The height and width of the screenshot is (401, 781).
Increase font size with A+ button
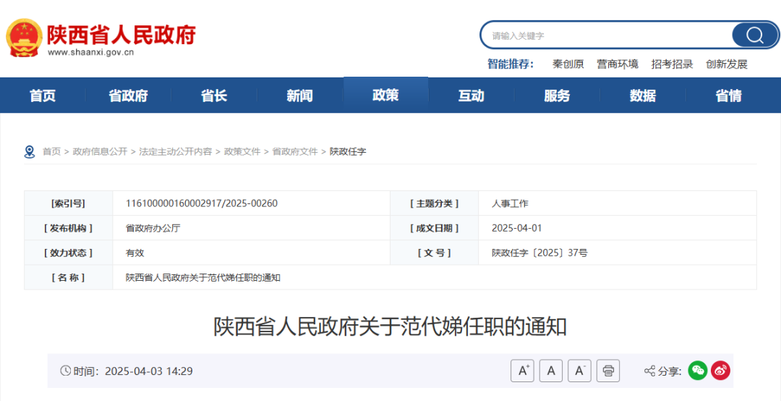522,371
